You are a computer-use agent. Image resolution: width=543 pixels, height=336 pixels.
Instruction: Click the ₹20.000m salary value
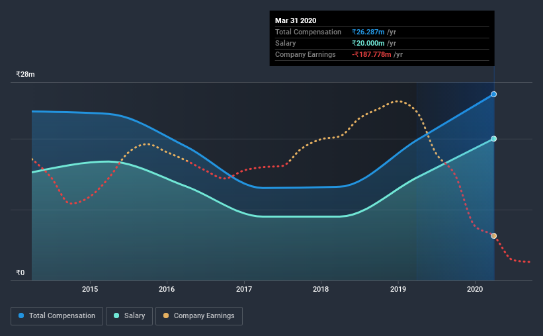(x=368, y=43)
